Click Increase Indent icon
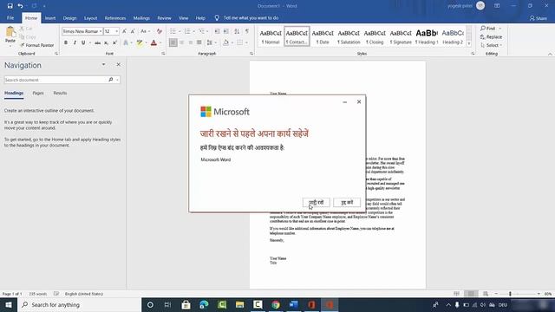This screenshot has width=555, height=312. tap(225, 31)
